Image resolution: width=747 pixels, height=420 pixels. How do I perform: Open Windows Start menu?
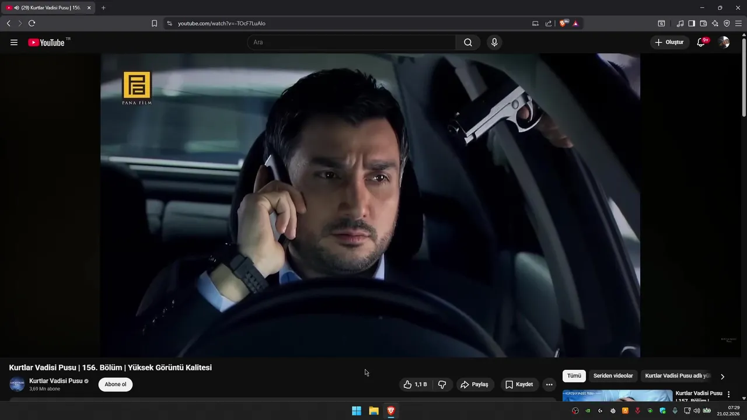point(357,411)
